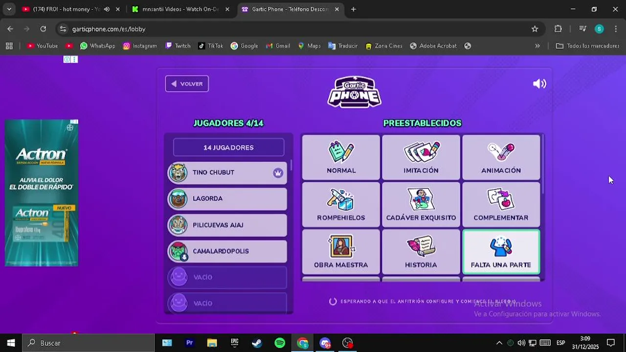Go back with the Volver button
626x352 pixels.
187,84
